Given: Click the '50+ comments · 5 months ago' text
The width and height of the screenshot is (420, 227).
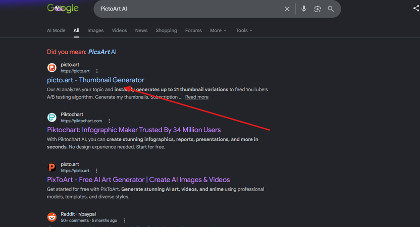Looking at the screenshot, I should tap(89, 220).
